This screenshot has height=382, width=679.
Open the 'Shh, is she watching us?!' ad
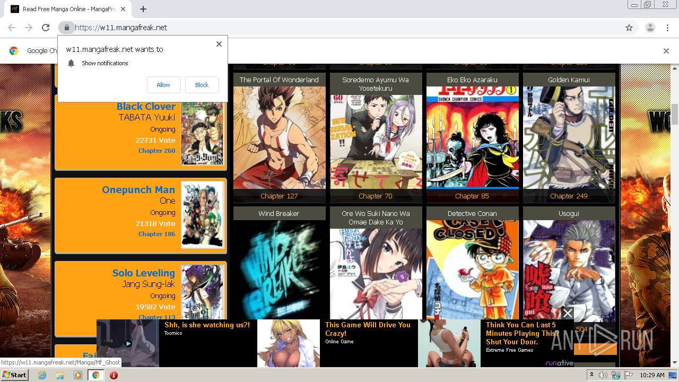pyautogui.click(x=207, y=325)
